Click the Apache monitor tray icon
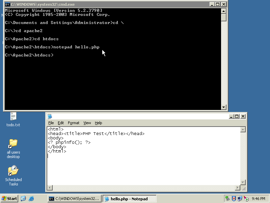Viewport: 270px width, 203px height. click(x=246, y=199)
